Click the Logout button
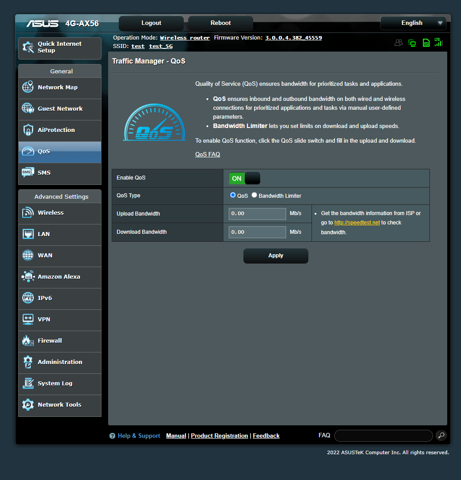 [x=151, y=23]
